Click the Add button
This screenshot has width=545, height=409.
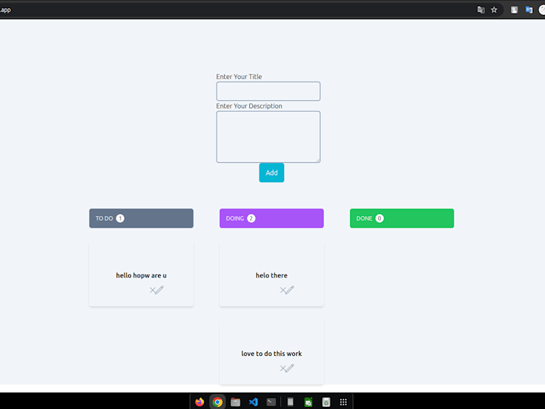point(271,172)
